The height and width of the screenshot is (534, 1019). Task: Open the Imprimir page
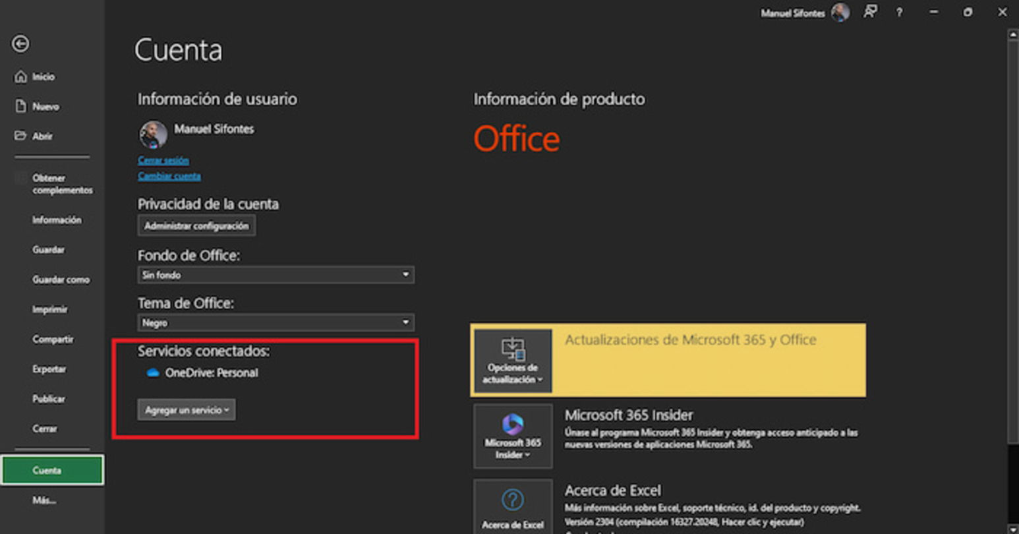(49, 309)
